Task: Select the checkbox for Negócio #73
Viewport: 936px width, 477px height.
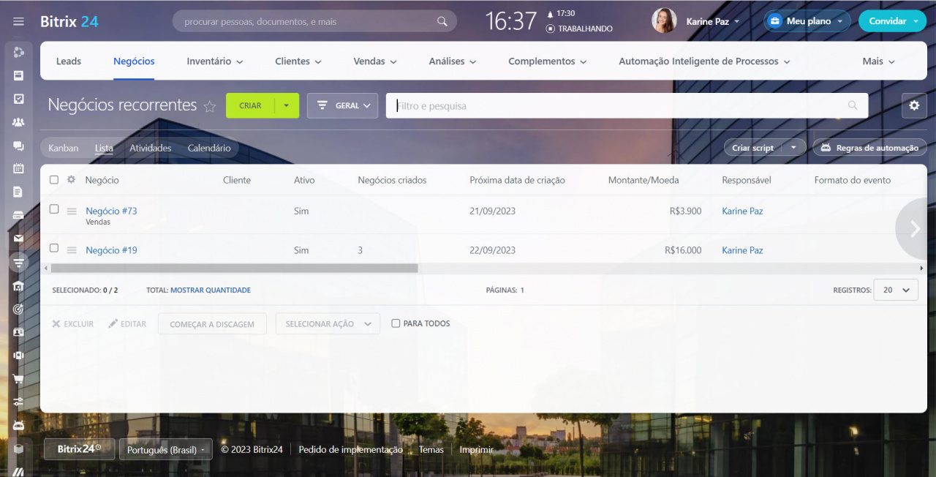Action: (x=54, y=209)
